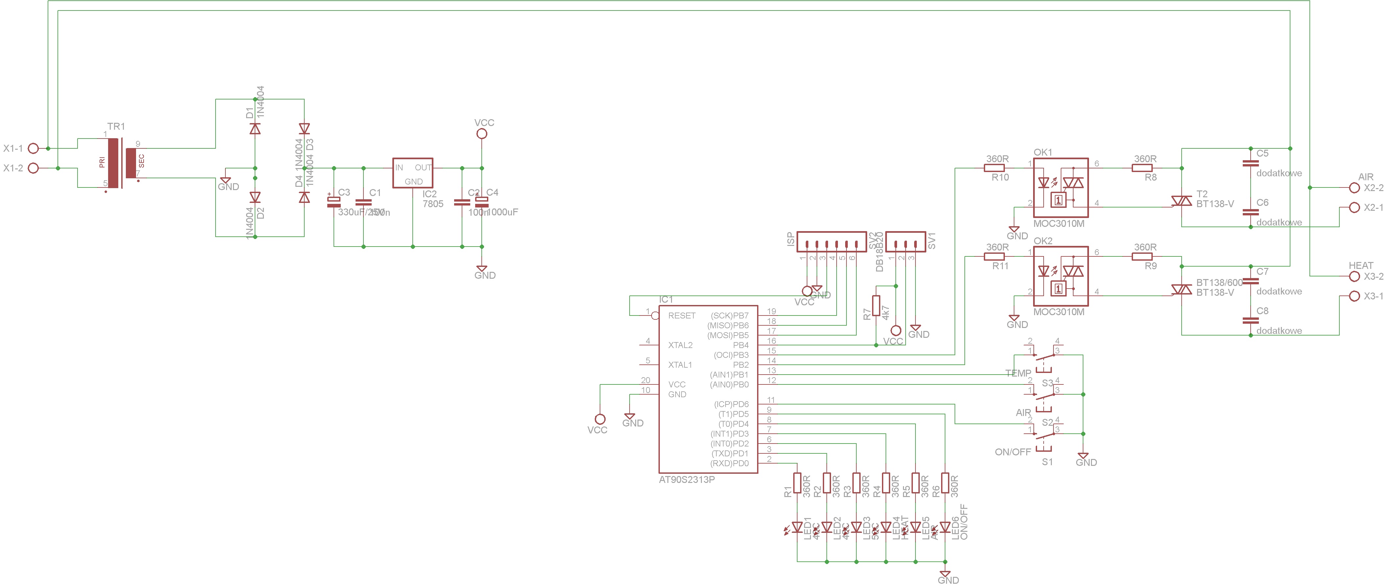This screenshot has width=1388, height=587.
Task: Select the VCC supply symbol above C4
Action: [x=482, y=133]
